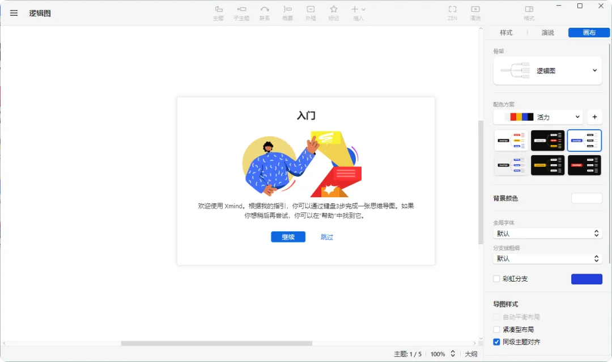Select the 画布 tab
Viewport: 612px width, 362px height.
tap(589, 33)
